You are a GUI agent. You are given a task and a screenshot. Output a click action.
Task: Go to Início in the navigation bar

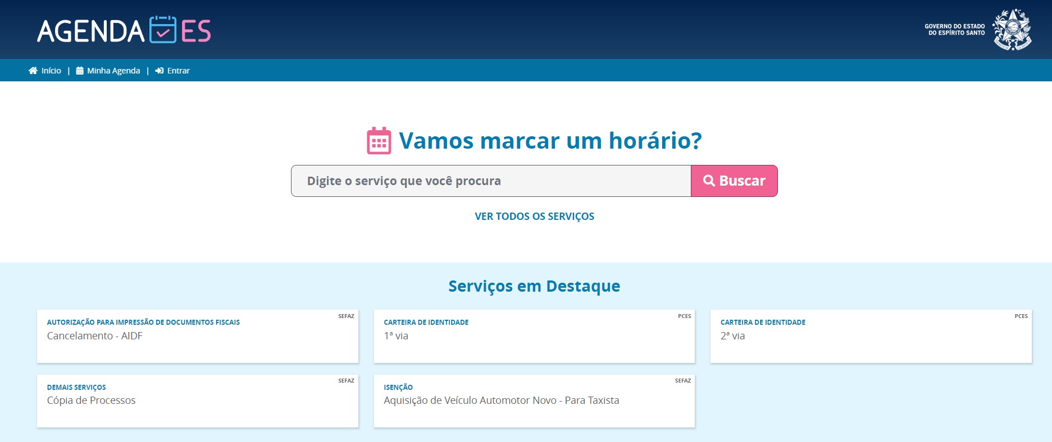coord(51,71)
